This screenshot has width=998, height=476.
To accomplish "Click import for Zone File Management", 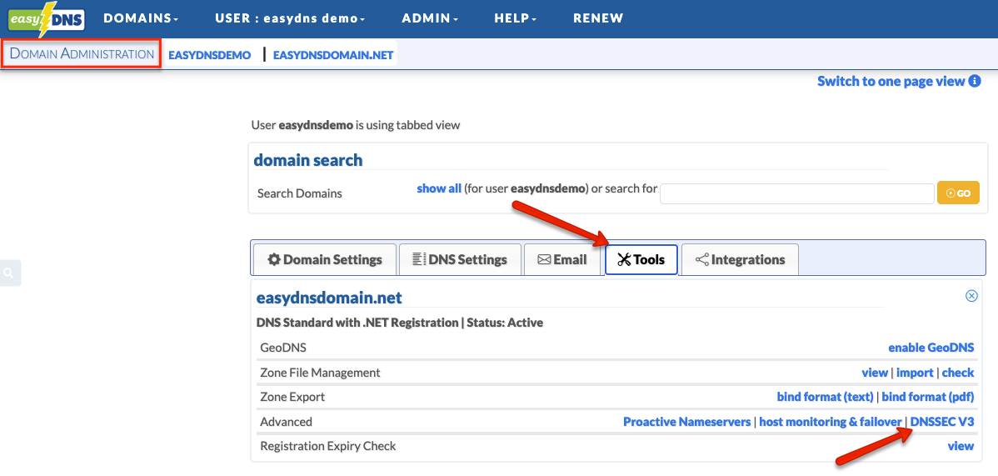I will tap(915, 372).
